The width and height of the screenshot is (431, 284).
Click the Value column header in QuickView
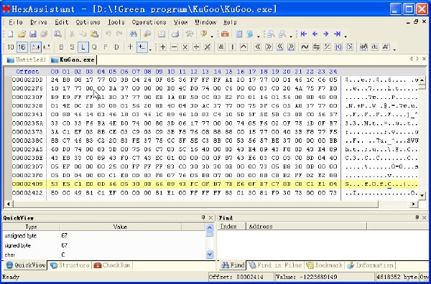(x=121, y=227)
